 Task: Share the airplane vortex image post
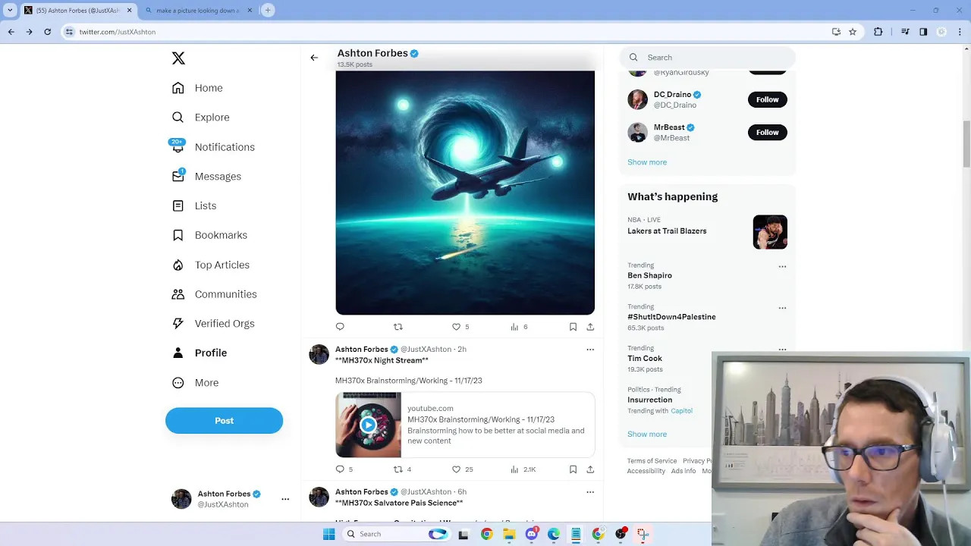tap(590, 327)
